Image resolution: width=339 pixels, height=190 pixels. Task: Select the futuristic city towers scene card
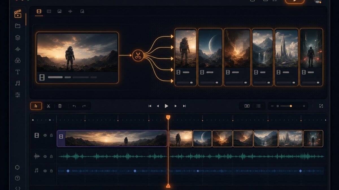pyautogui.click(x=286, y=57)
